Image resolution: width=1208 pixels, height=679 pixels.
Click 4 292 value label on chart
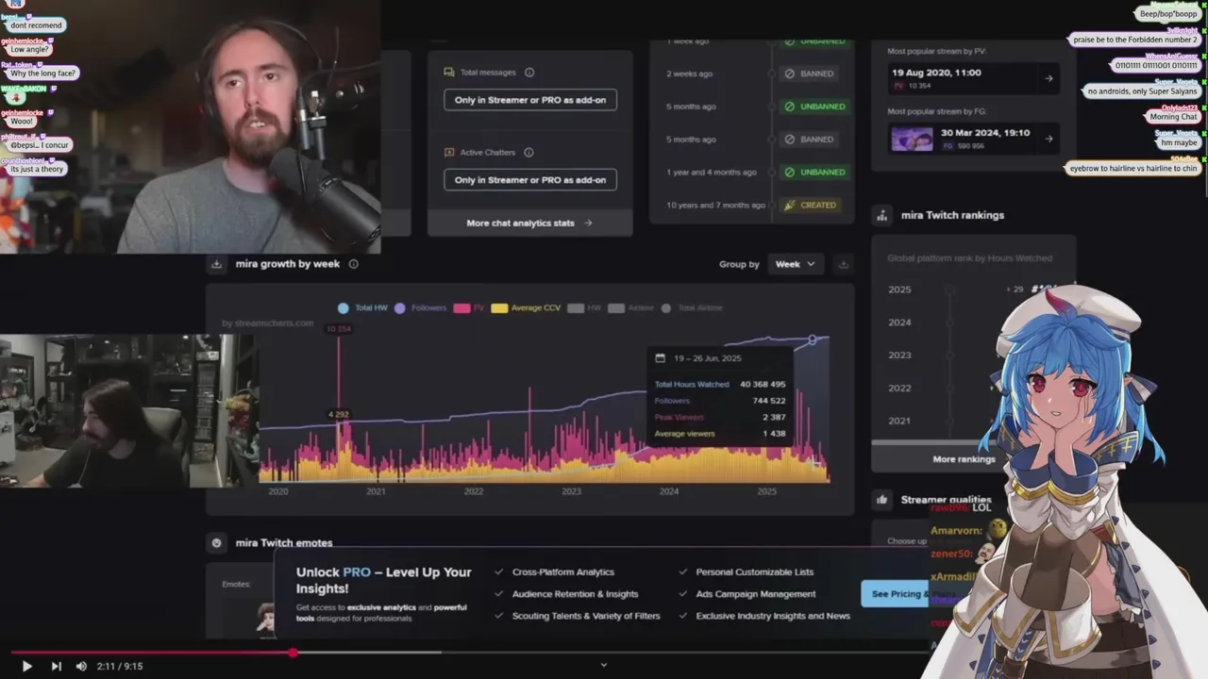[338, 414]
